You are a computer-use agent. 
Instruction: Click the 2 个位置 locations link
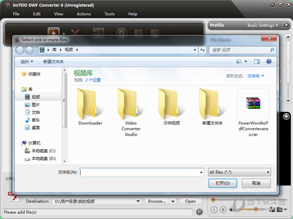click(93, 80)
